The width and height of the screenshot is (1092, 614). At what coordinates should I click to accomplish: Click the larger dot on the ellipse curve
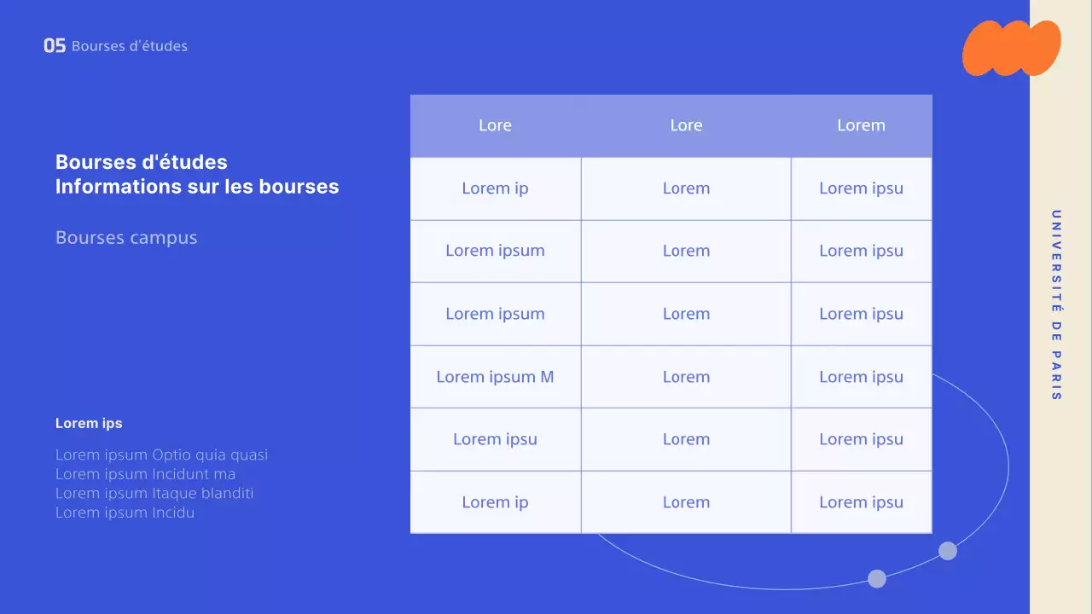pos(948,551)
